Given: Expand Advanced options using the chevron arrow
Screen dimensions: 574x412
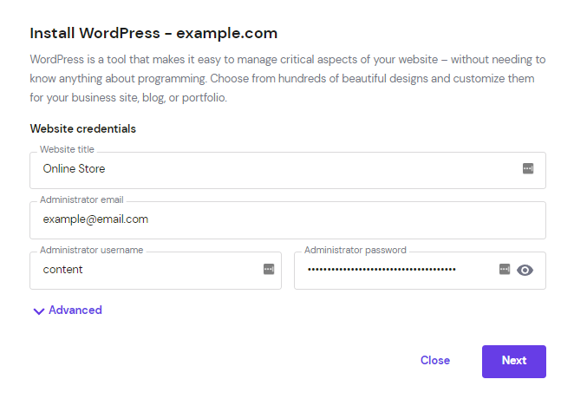Looking at the screenshot, I should pos(39,311).
